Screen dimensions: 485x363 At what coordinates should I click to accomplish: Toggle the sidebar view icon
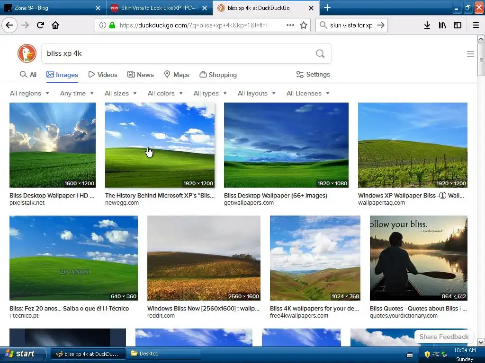(458, 25)
